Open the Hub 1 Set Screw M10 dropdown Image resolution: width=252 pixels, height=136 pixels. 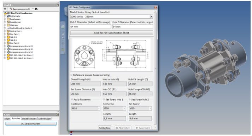tap(124, 108)
